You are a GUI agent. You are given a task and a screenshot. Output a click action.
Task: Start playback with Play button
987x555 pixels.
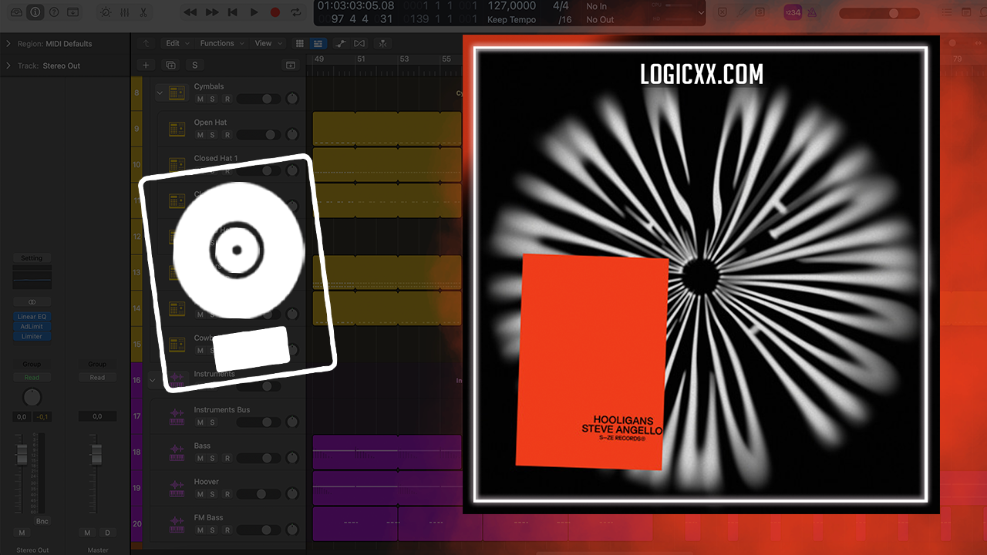tap(254, 12)
